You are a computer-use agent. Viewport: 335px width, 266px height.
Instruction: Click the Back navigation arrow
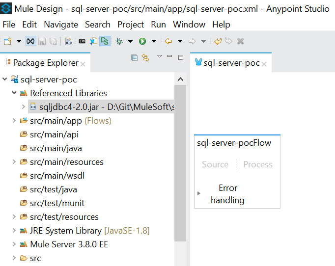(168, 41)
